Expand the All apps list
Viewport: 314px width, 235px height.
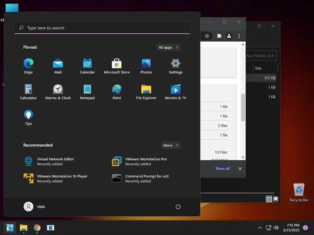[168, 47]
